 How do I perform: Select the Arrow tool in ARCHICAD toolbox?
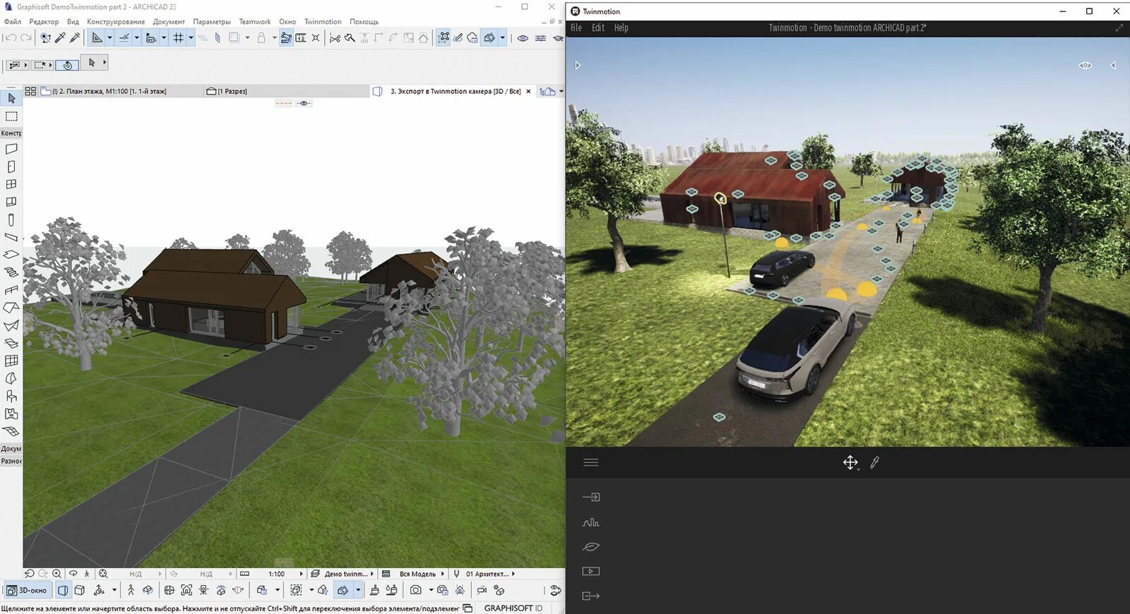[x=11, y=98]
